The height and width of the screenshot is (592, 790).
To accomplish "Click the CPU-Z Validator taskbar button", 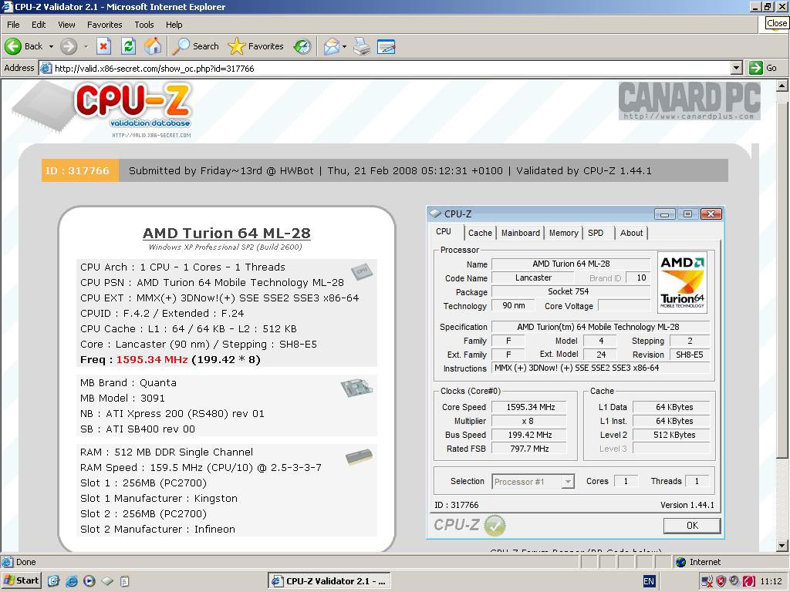I will 329,581.
